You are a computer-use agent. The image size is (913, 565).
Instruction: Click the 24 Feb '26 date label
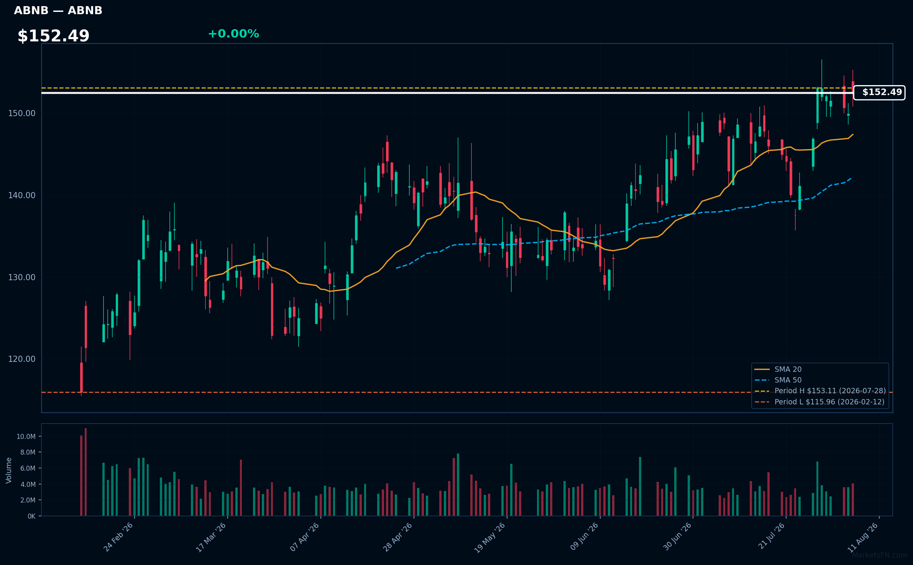(x=118, y=537)
